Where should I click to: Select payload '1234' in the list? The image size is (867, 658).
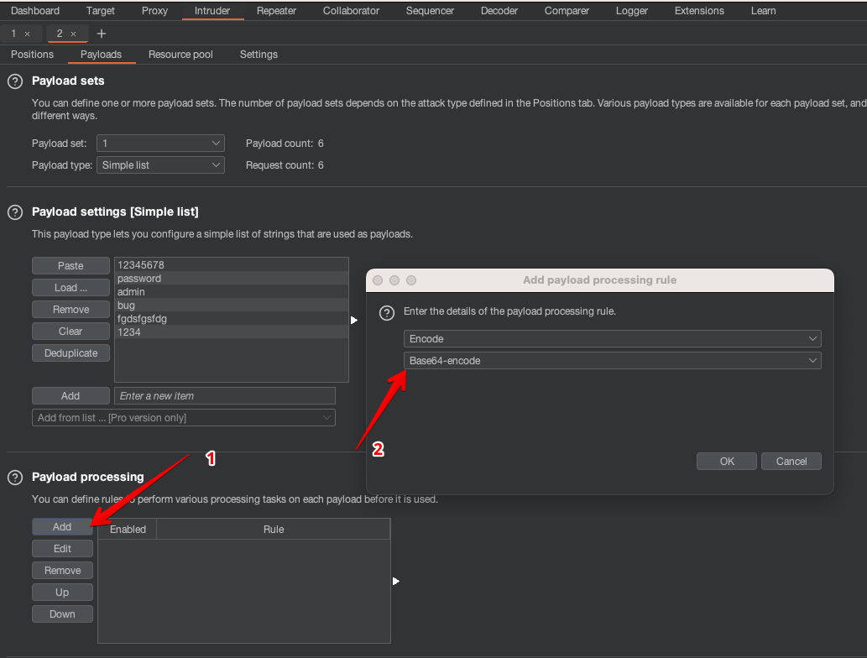point(232,332)
